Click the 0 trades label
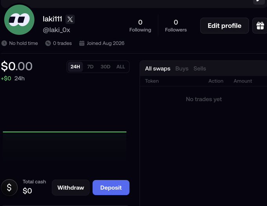 click(x=62, y=43)
